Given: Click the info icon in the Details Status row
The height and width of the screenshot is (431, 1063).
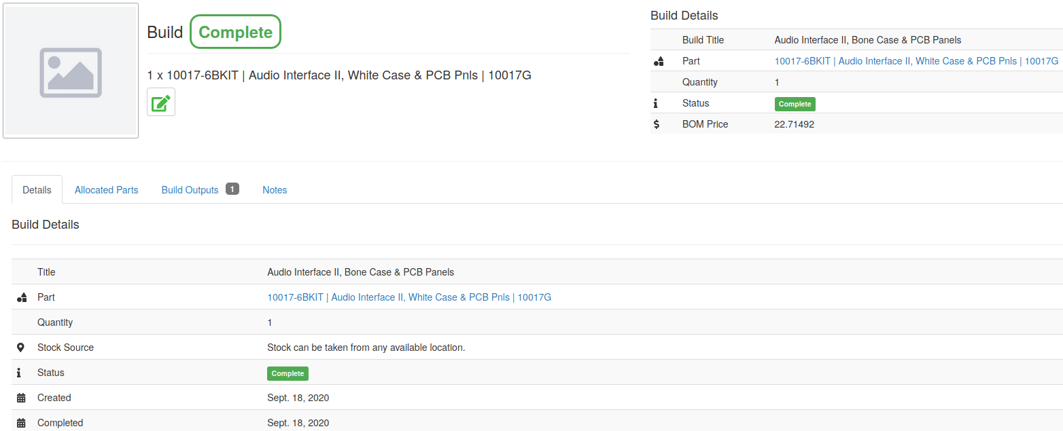Looking at the screenshot, I should coord(20,372).
